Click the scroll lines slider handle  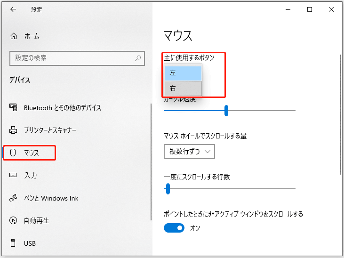click(168, 189)
